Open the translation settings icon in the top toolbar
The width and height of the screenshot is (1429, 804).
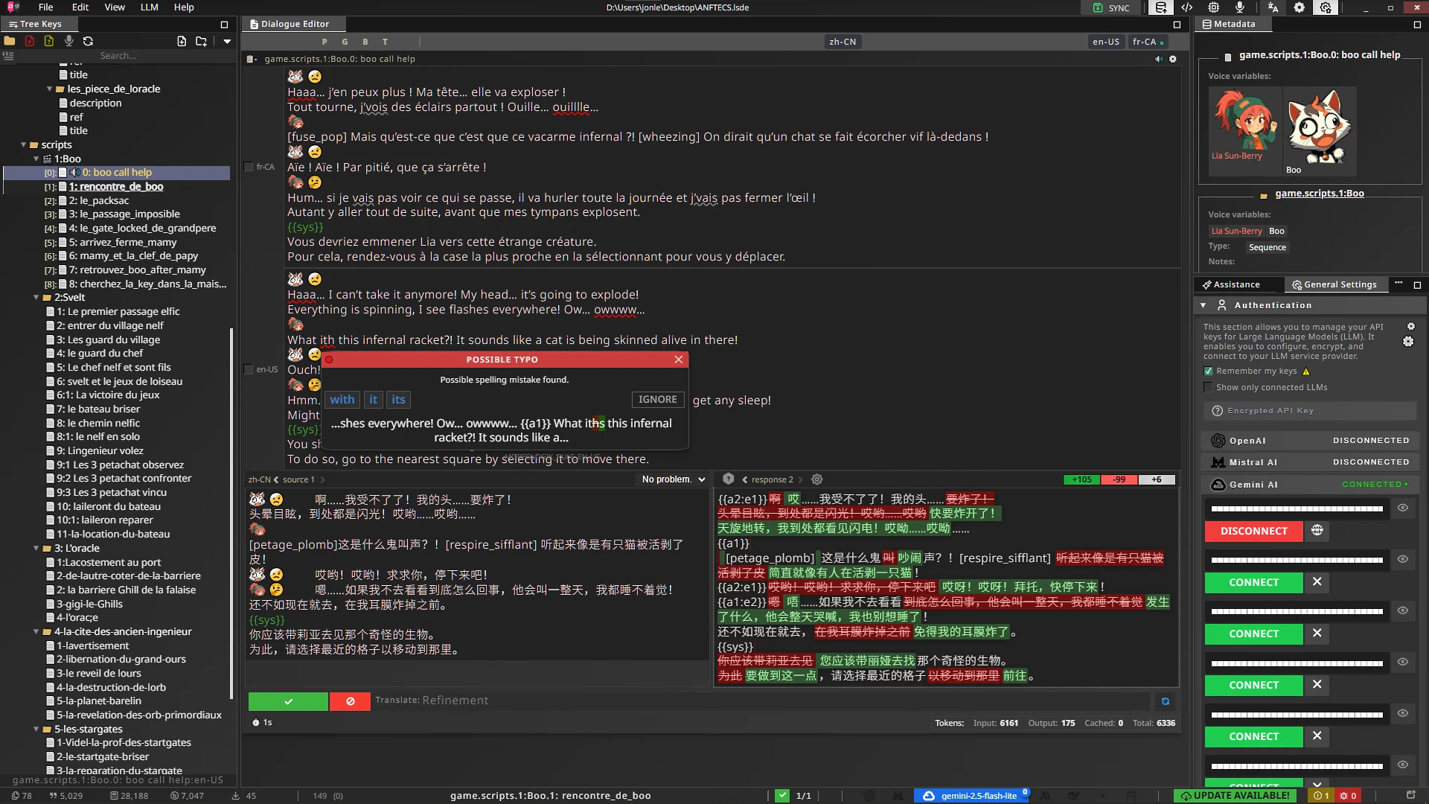[x=1273, y=7]
